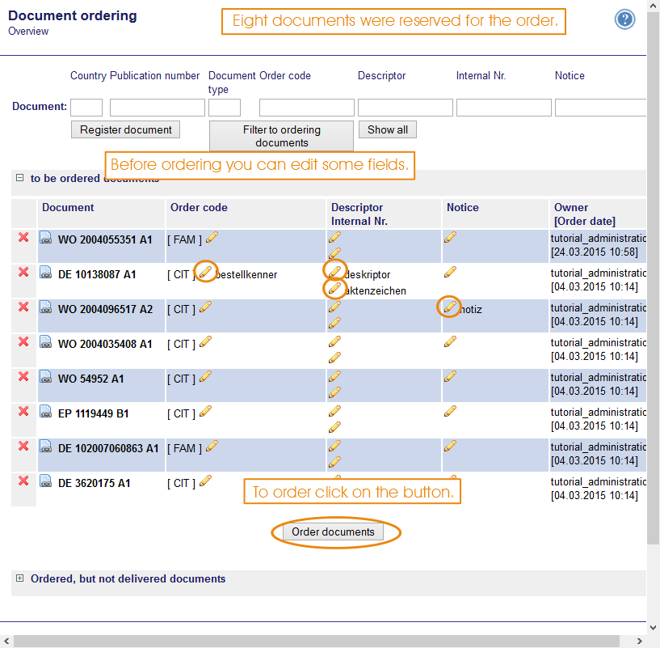Click the Show all button

388,129
